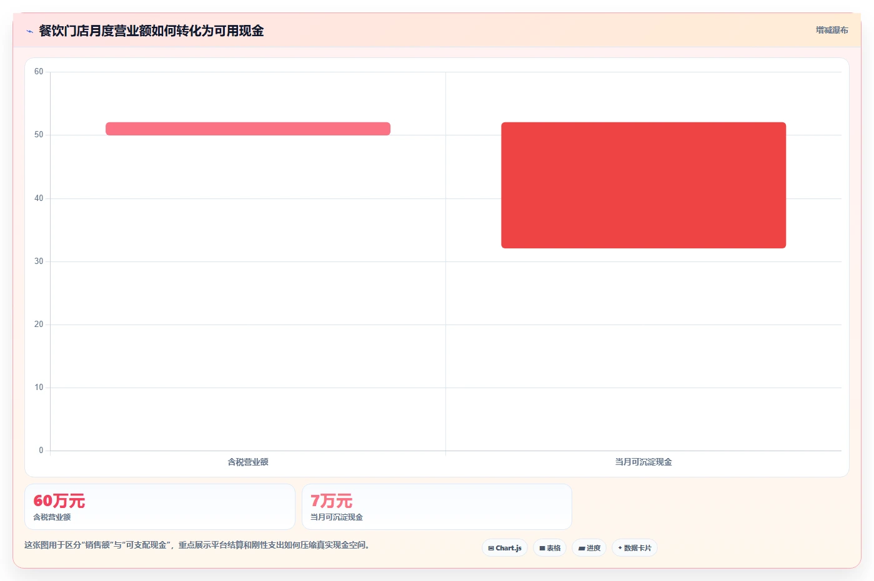Image resolution: width=874 pixels, height=581 pixels.
Task: Select the Chart.js pill button
Action: (505, 548)
